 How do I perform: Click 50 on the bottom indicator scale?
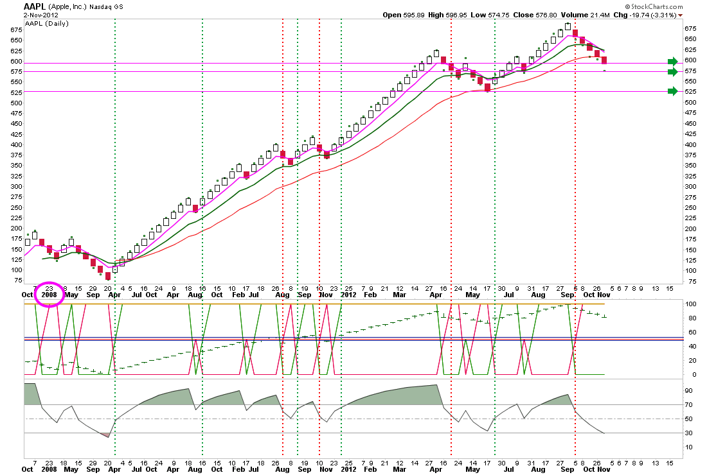688,419
